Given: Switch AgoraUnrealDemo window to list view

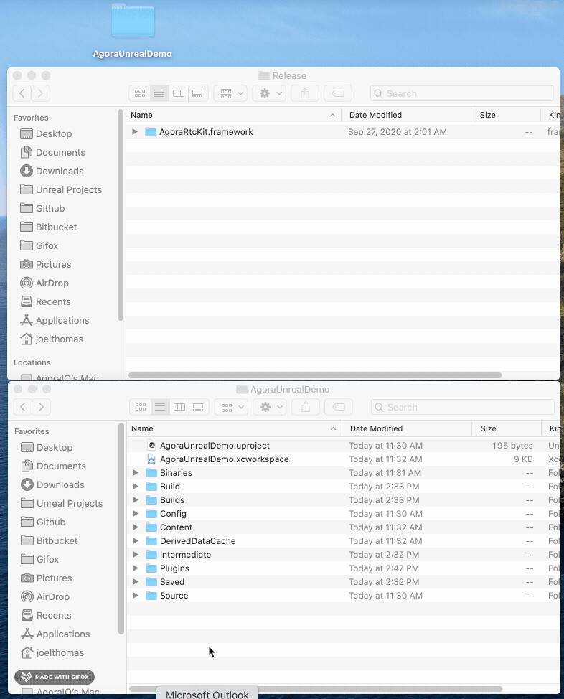Looking at the screenshot, I should [159, 407].
